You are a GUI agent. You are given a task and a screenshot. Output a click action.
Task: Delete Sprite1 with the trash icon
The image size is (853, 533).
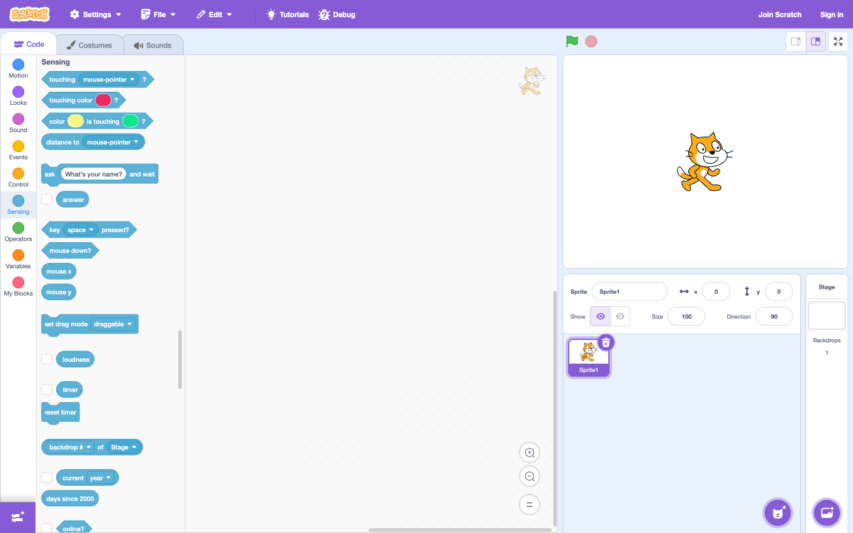(x=606, y=343)
